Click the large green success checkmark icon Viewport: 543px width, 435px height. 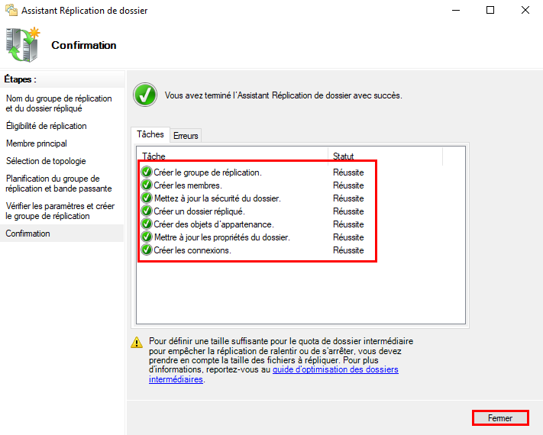click(x=144, y=95)
